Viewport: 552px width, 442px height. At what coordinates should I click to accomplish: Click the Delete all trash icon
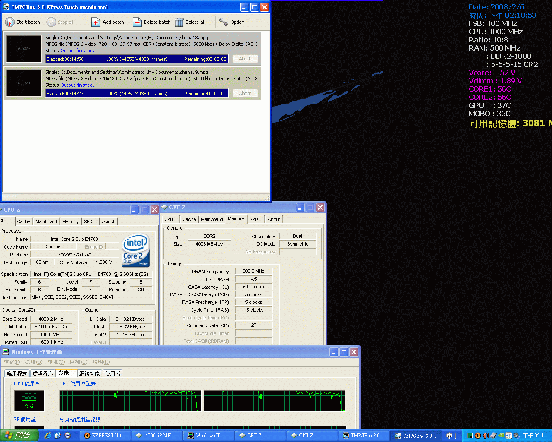pos(179,22)
